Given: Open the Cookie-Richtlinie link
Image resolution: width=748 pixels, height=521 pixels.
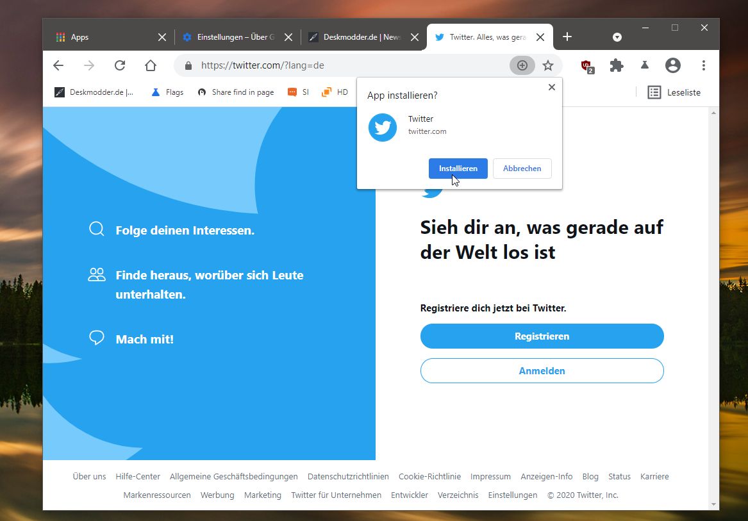Looking at the screenshot, I should (x=430, y=477).
